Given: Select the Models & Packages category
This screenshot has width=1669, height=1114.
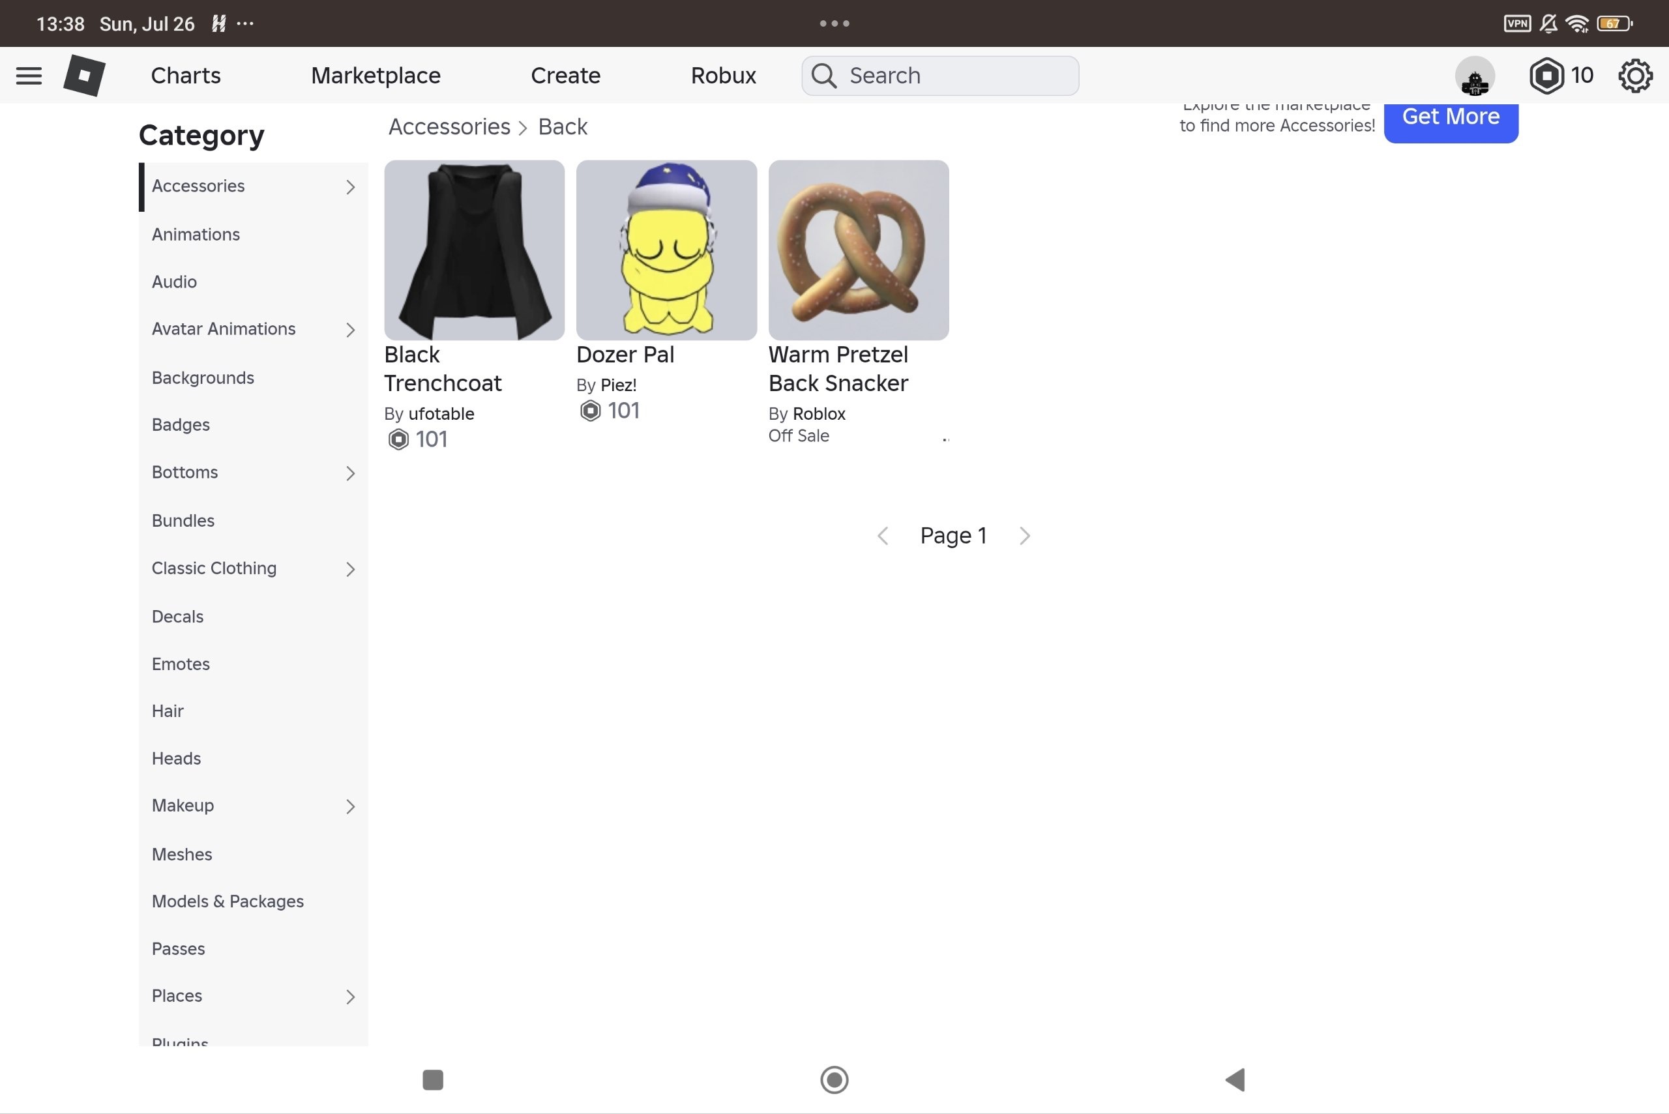Looking at the screenshot, I should pos(253,901).
